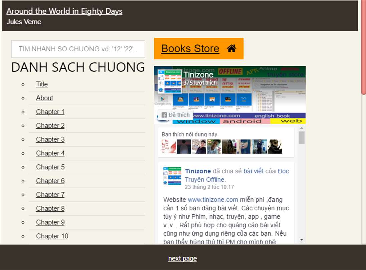Go to Chapter 1
Image resolution: width=366 pixels, height=270 pixels.
point(50,112)
